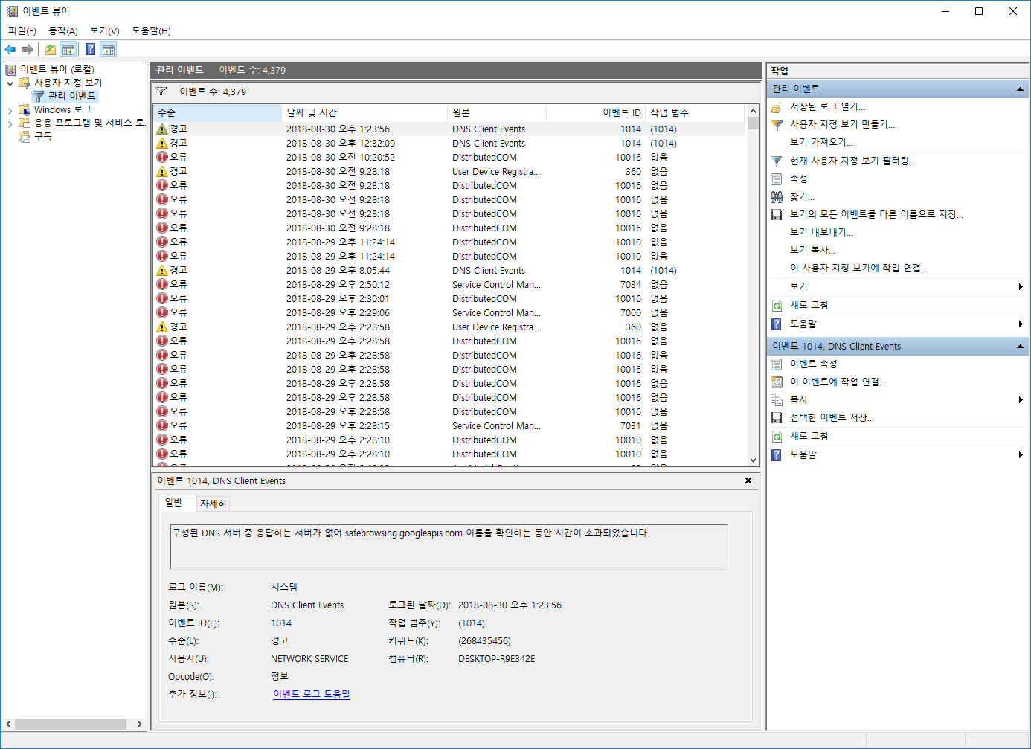
Task: Click the blue Help toolbar icon
Action: point(90,49)
